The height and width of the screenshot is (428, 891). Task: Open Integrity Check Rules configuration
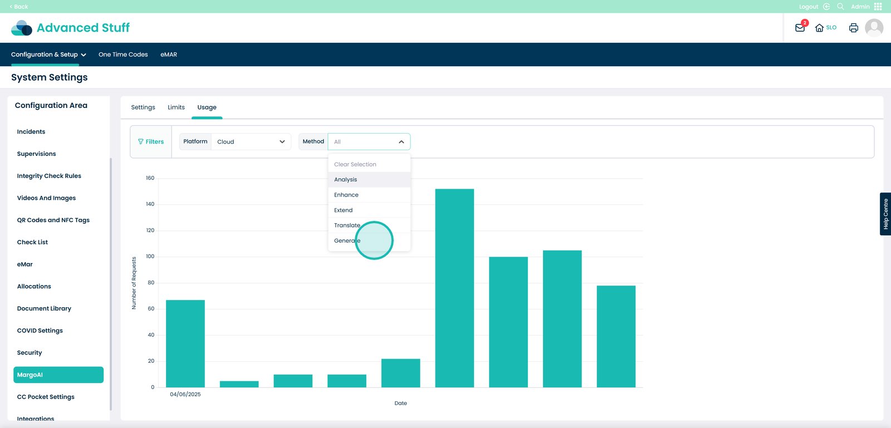tap(49, 176)
